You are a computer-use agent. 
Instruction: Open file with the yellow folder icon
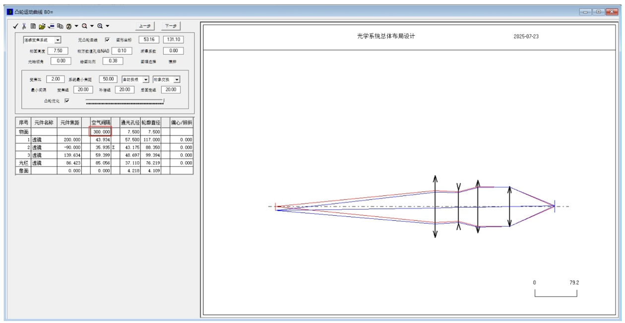coord(42,26)
